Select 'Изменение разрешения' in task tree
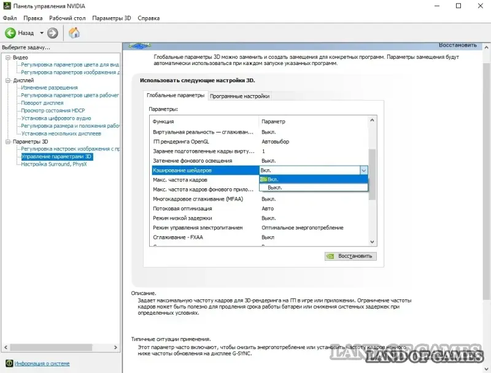Viewport: 491px width, 373px height. [x=49, y=88]
